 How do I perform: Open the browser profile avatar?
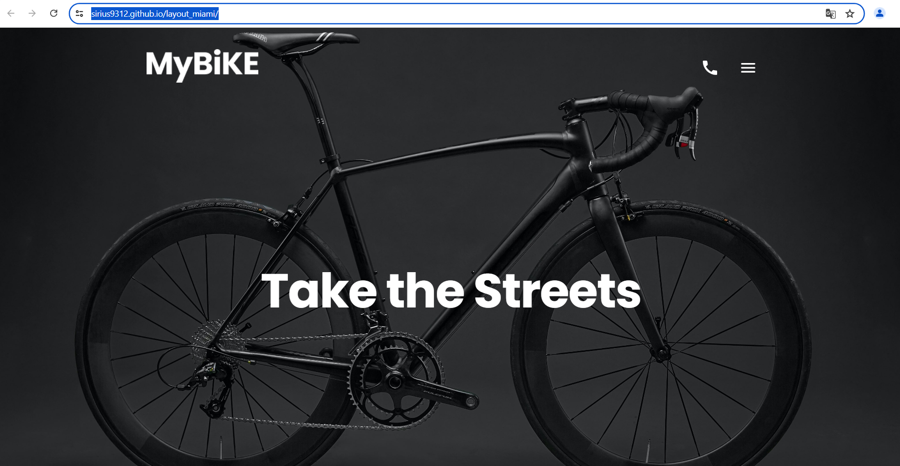pyautogui.click(x=879, y=13)
